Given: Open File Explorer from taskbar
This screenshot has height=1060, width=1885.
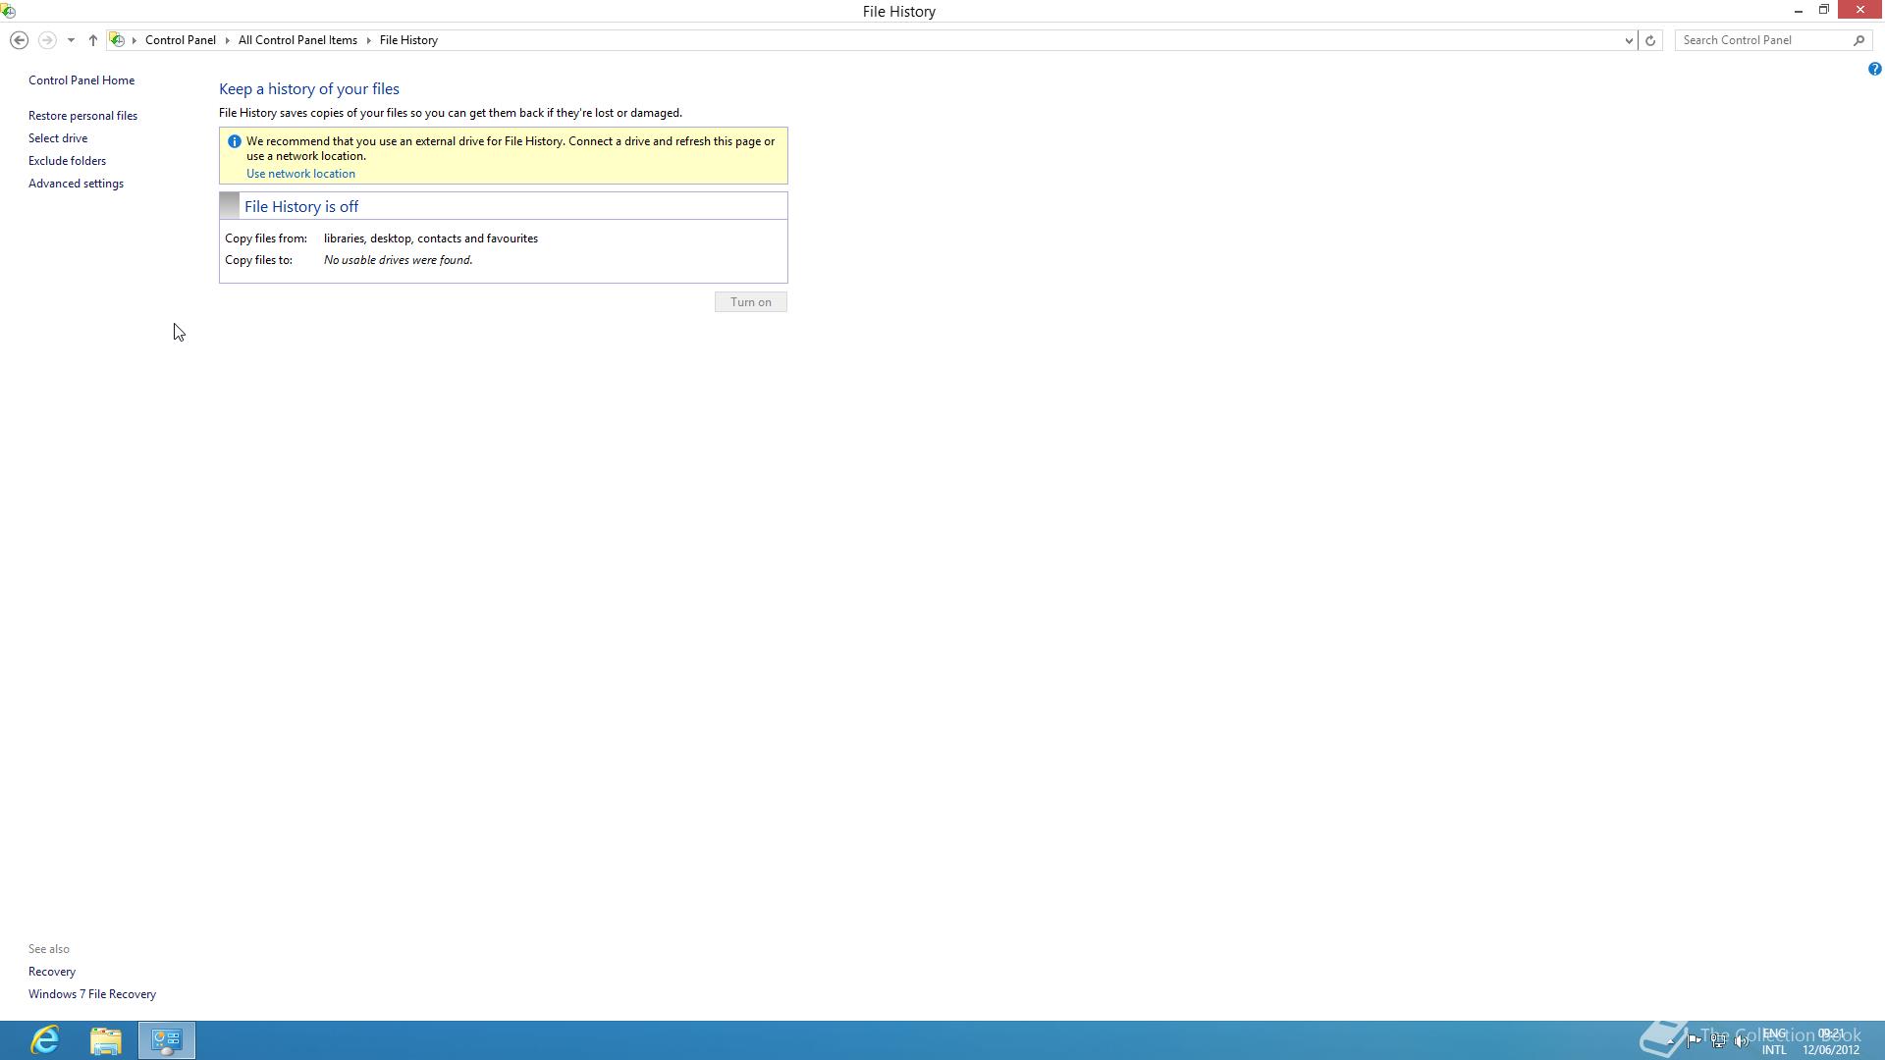Looking at the screenshot, I should 105,1039.
